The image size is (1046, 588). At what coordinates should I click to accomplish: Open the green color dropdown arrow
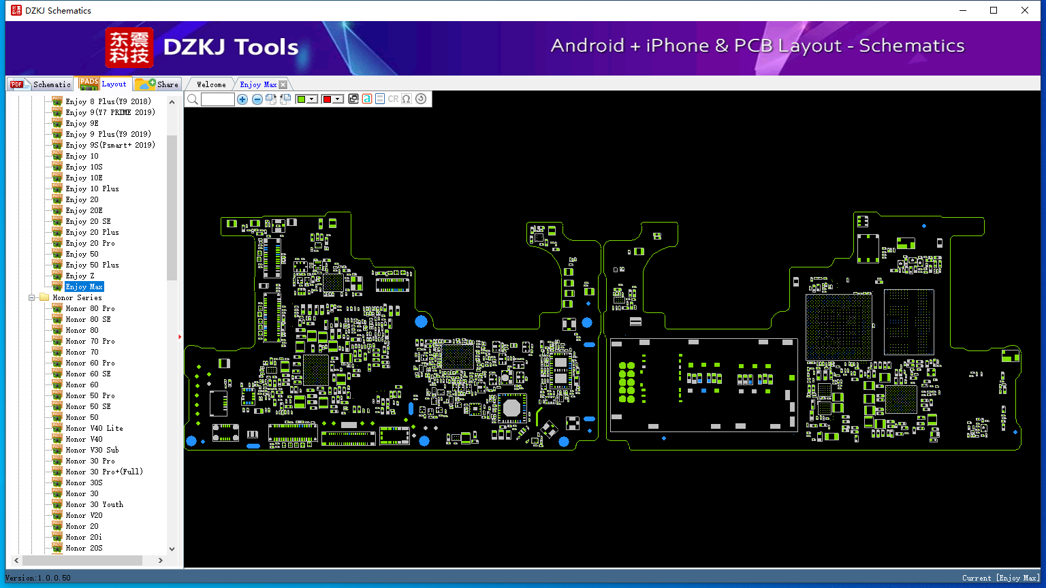312,99
